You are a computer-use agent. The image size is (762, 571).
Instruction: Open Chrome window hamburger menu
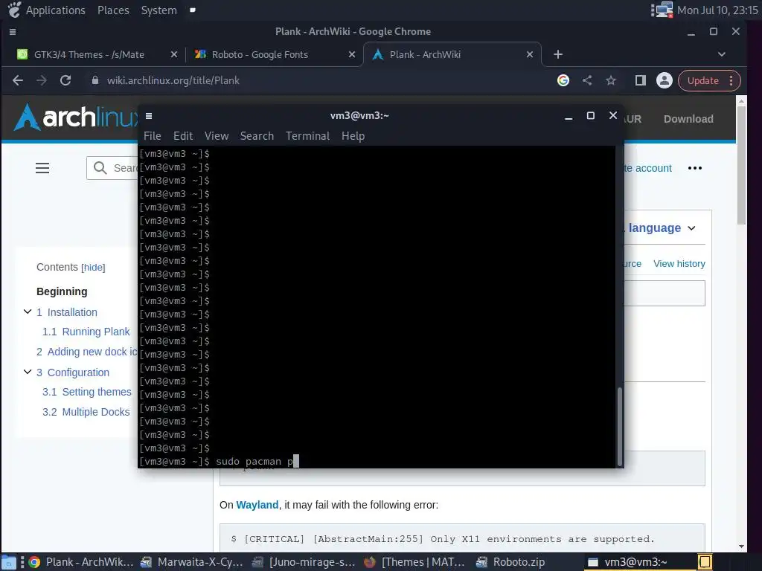pos(13,31)
